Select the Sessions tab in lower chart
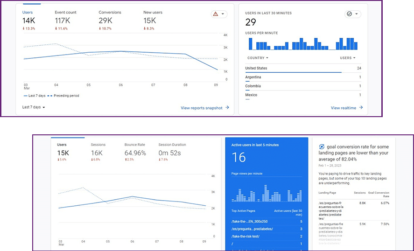The image size is (414, 251). coord(98,149)
